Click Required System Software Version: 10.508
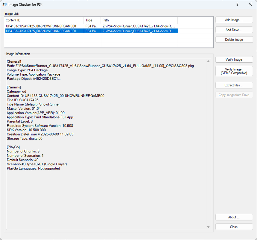 [40, 126]
